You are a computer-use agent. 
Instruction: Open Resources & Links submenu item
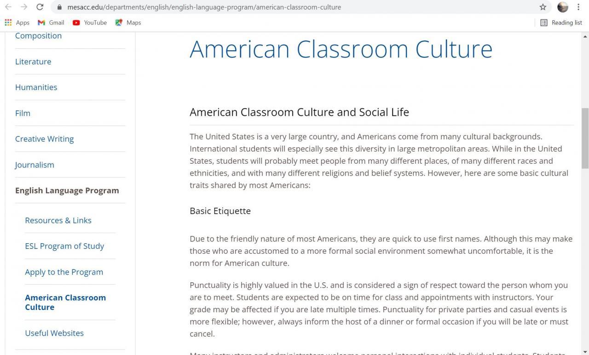pos(58,220)
